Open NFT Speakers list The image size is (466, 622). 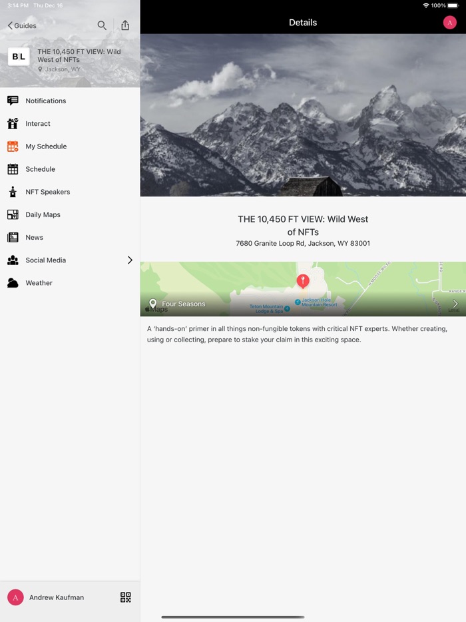(70, 192)
